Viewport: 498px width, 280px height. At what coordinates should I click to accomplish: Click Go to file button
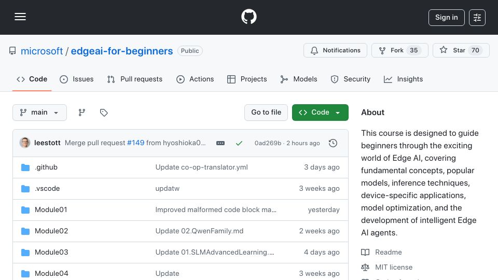(x=266, y=113)
